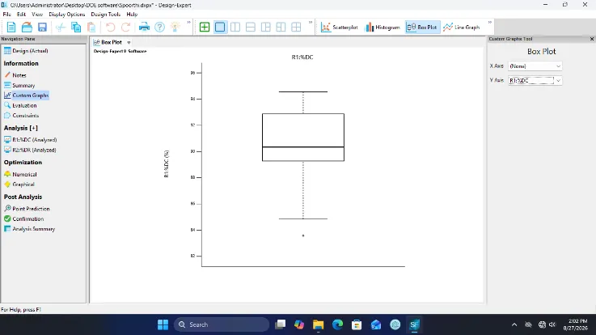Click the Windows Start button
Viewport: 596px width, 335px height.
(163, 324)
